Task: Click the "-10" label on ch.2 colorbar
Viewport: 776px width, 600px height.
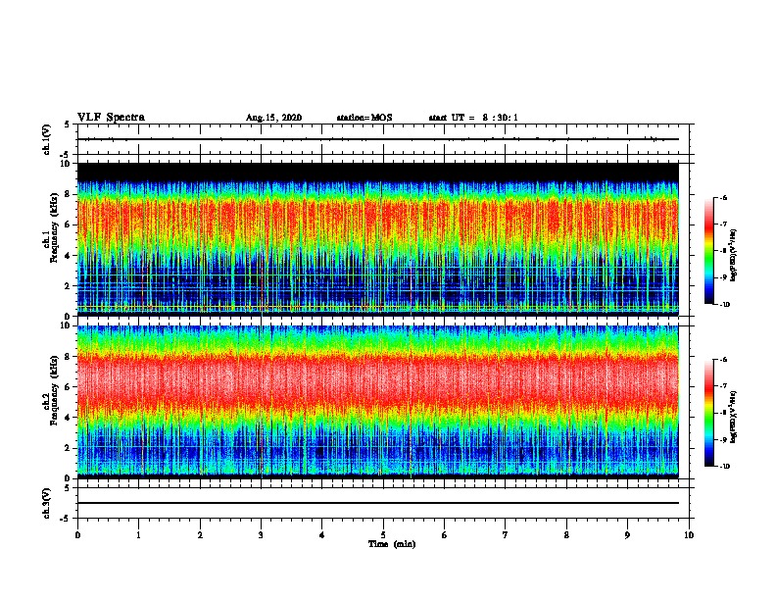Action: [724, 467]
